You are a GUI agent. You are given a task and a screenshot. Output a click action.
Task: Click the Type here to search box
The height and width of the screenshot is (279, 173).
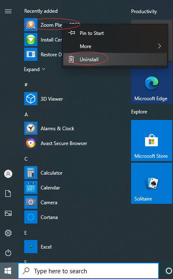88,271
